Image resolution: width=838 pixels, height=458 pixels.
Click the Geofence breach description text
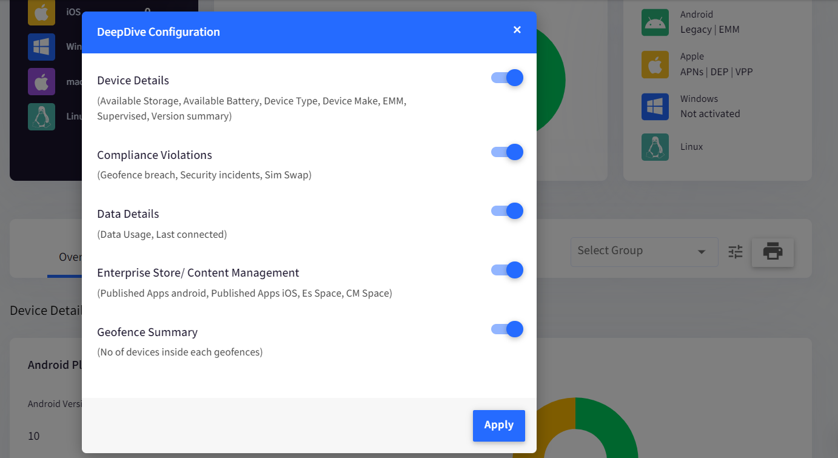(x=204, y=175)
